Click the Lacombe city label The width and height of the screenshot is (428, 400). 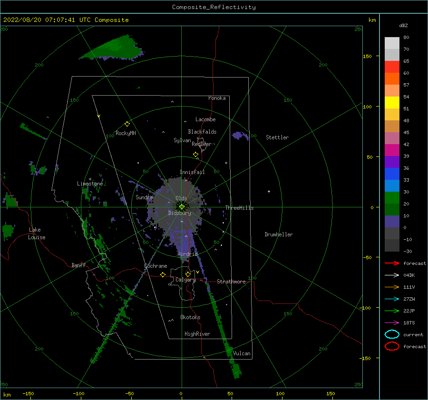click(x=205, y=119)
